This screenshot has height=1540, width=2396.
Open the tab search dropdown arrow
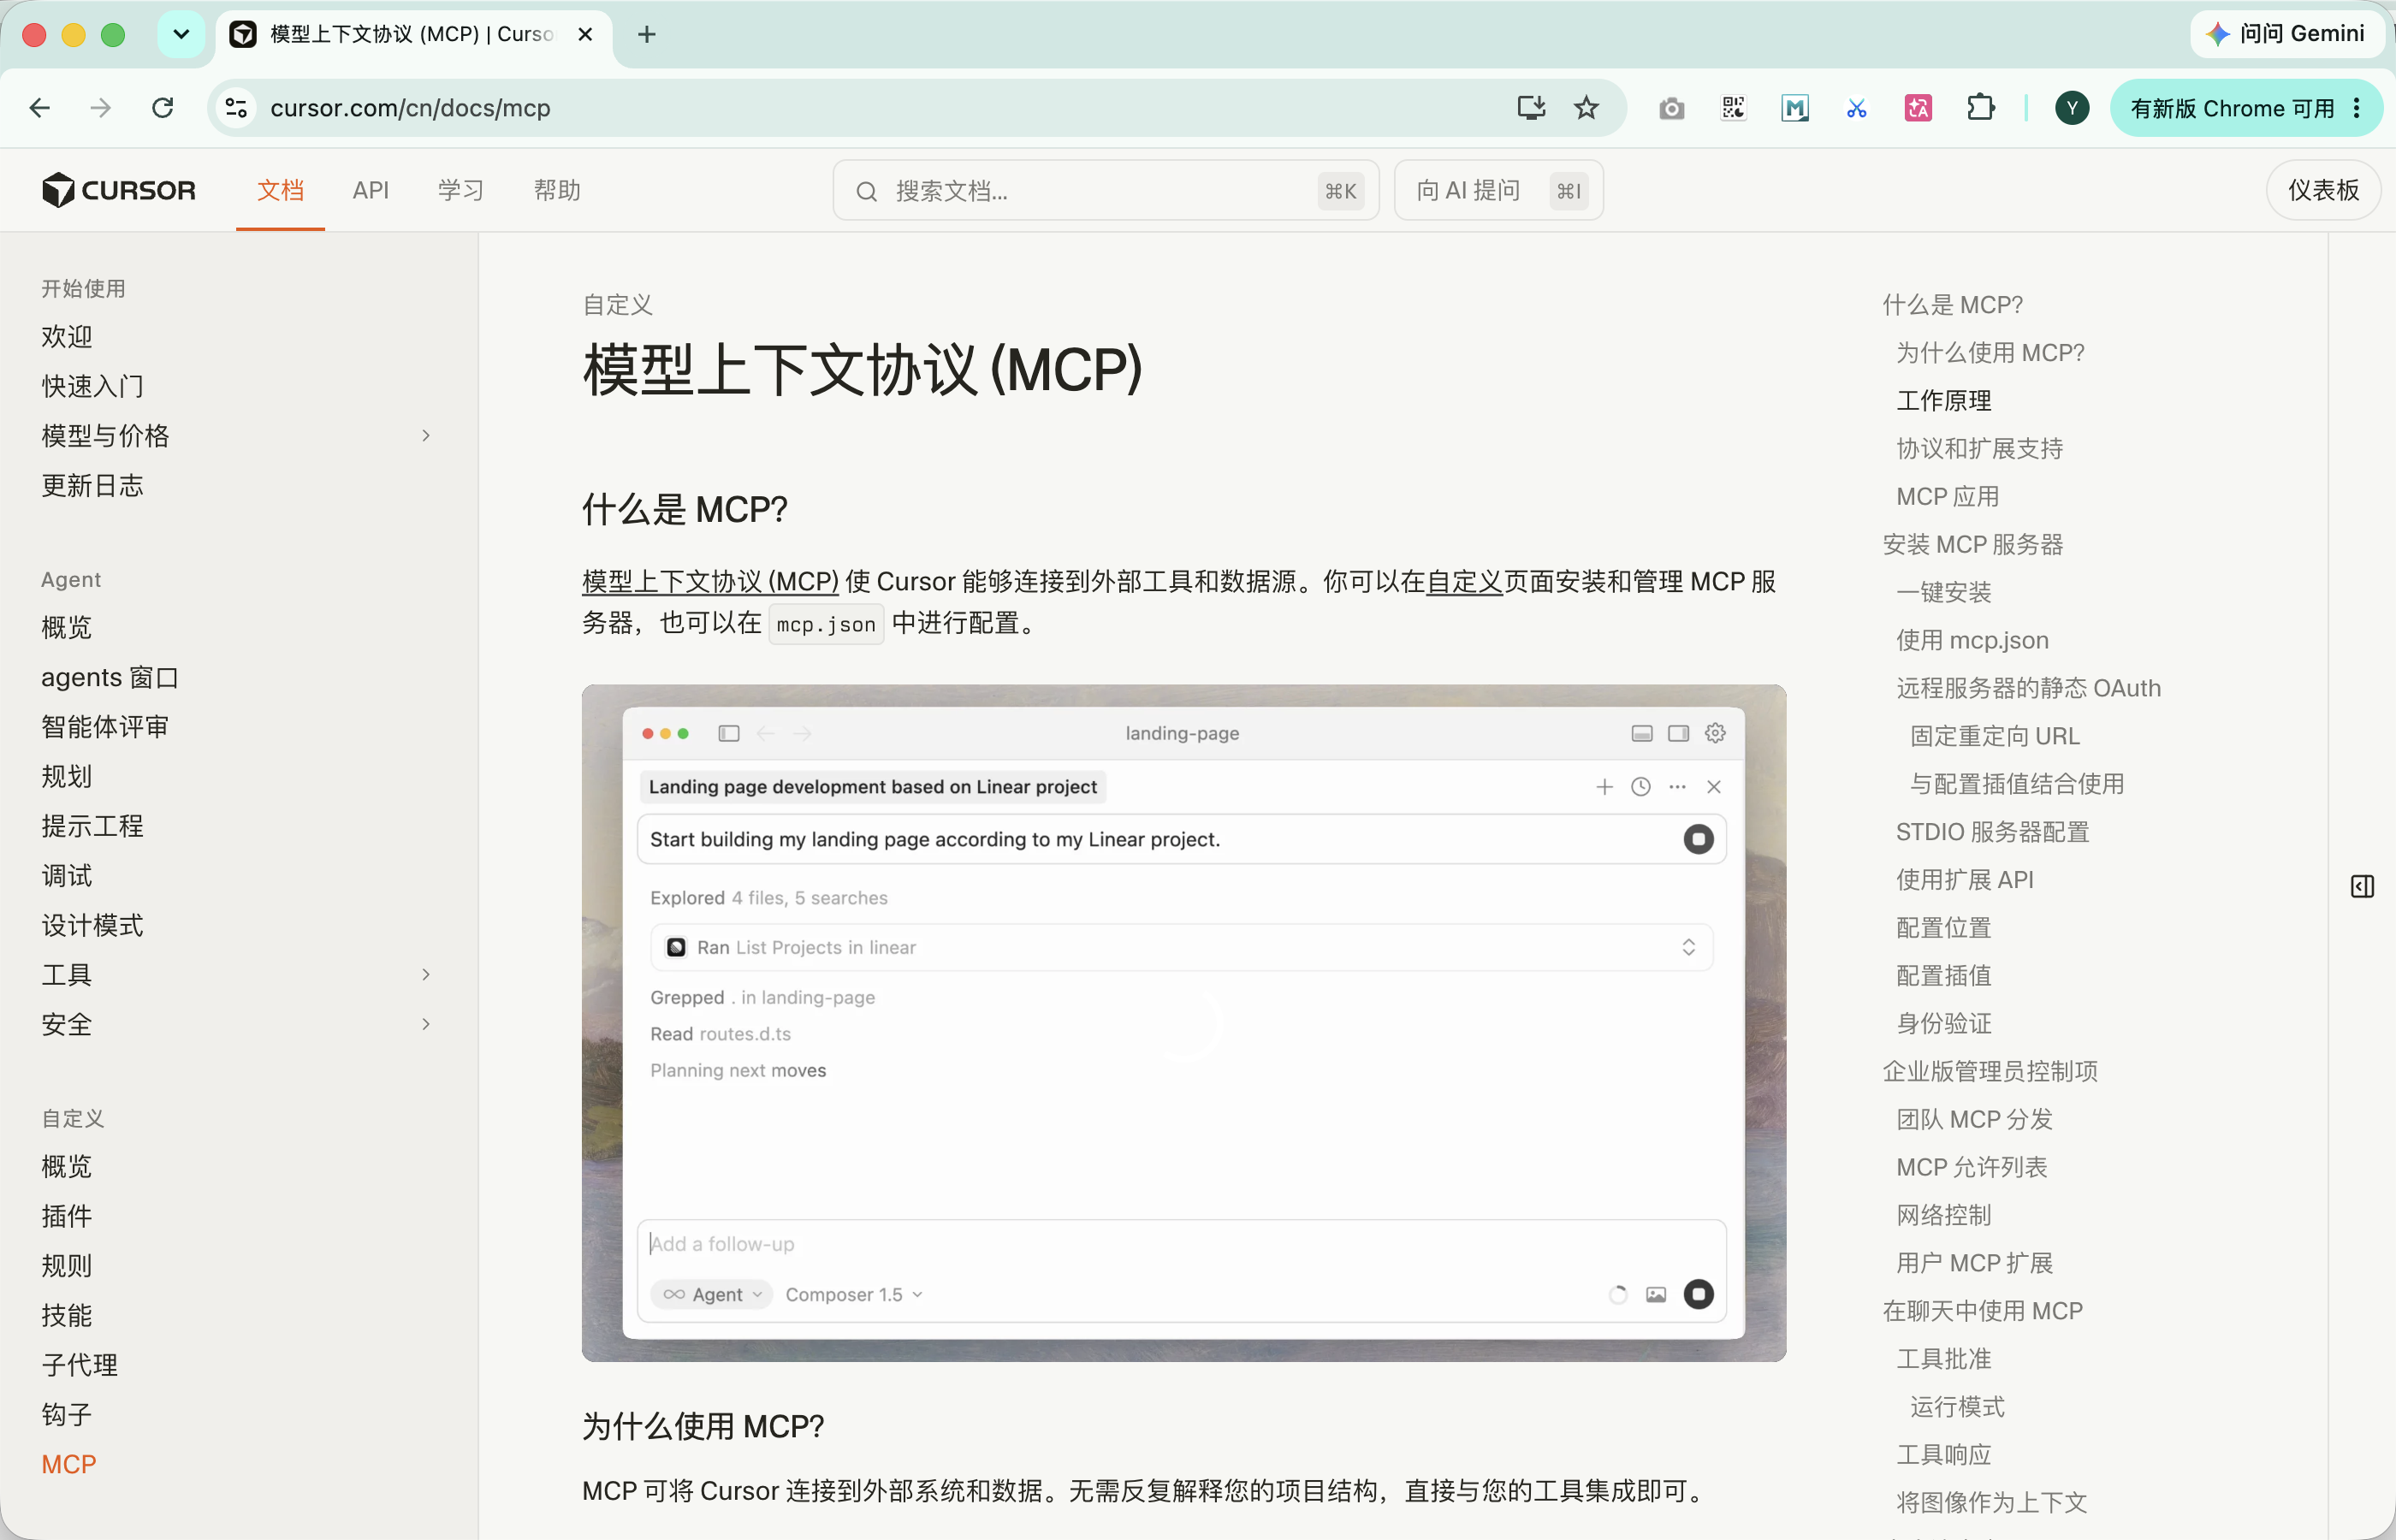pos(181,34)
